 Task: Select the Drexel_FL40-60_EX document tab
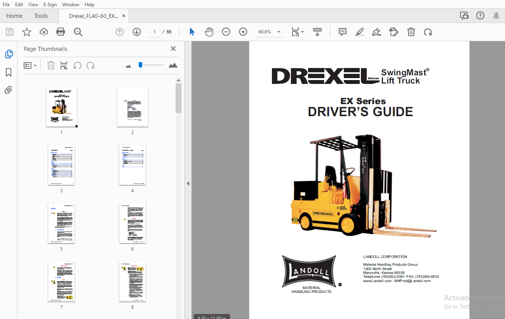(93, 16)
